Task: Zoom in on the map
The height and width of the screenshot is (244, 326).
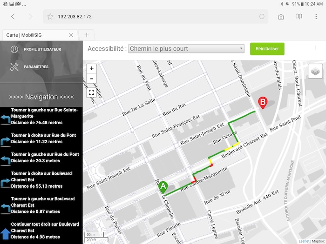Action: (x=91, y=68)
